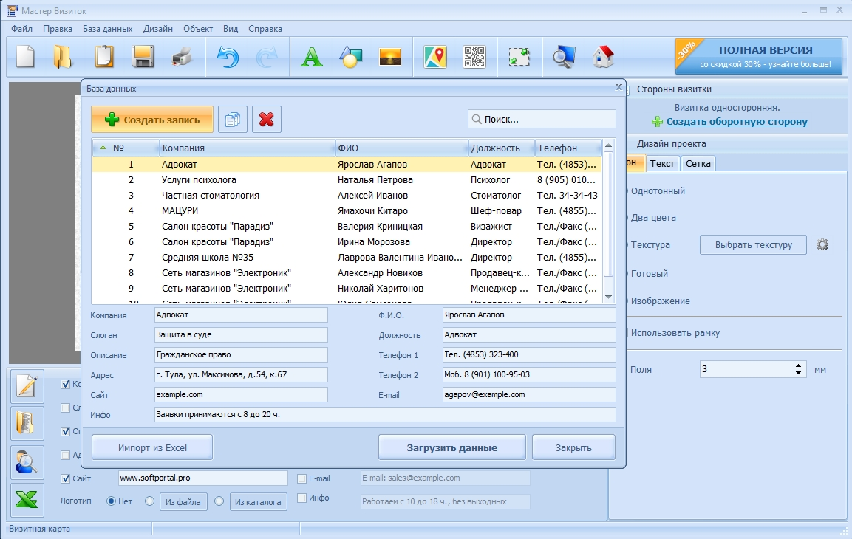This screenshot has height=539, width=852.
Task: Click the map pin toolbar icon
Action: point(435,57)
